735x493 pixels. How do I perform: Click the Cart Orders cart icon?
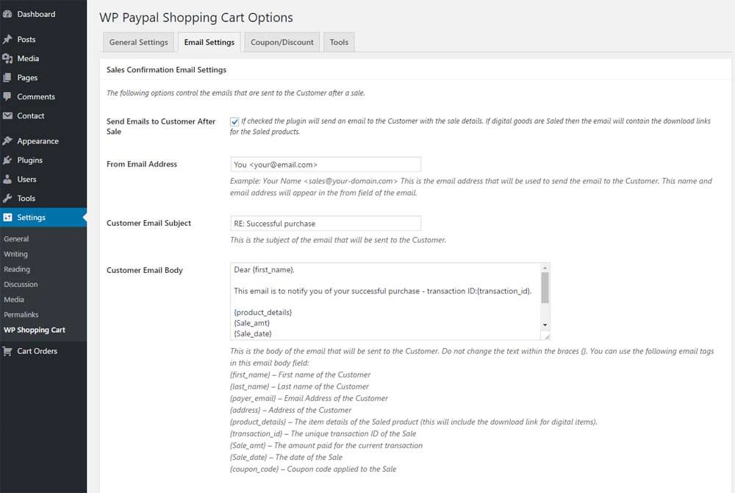coord(7,351)
